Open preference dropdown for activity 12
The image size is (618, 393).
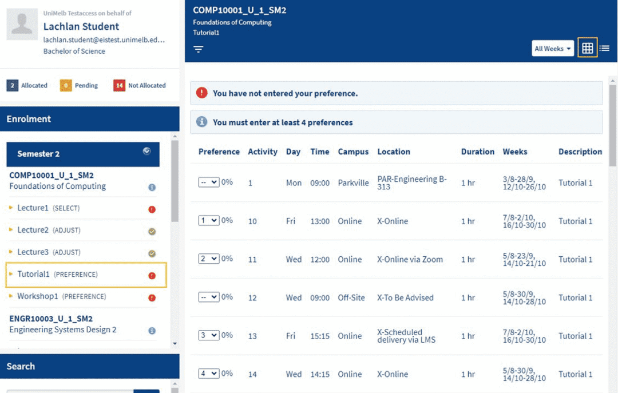pos(208,297)
